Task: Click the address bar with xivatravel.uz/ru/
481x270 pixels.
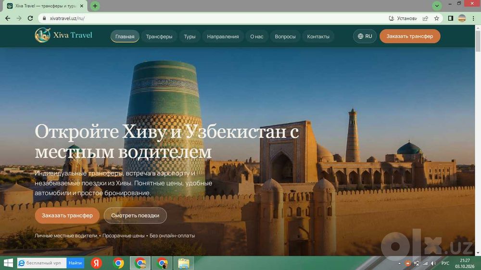Action: (x=215, y=18)
